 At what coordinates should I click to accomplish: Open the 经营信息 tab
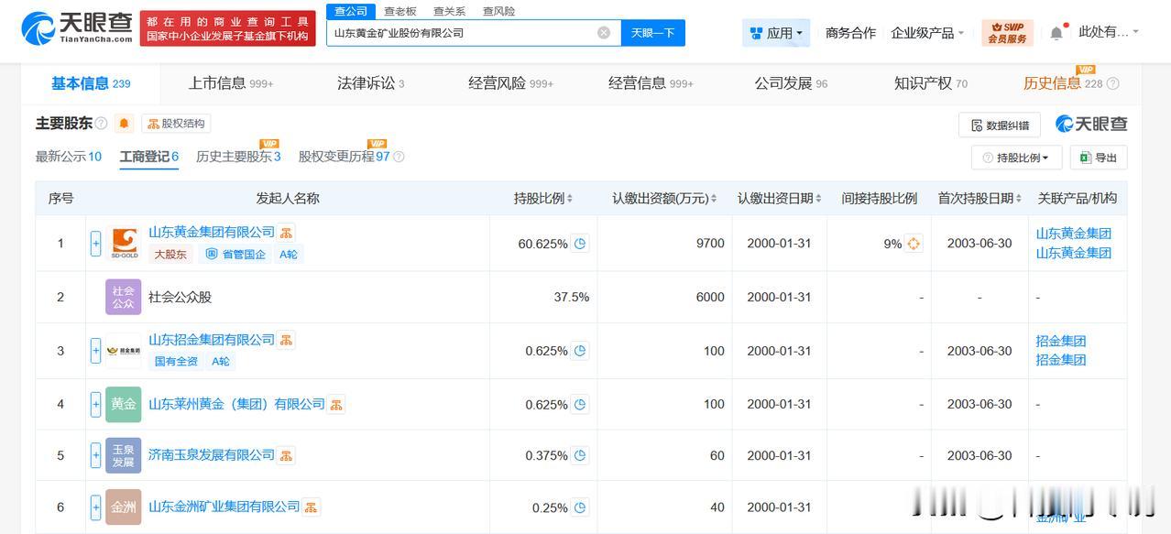[651, 83]
